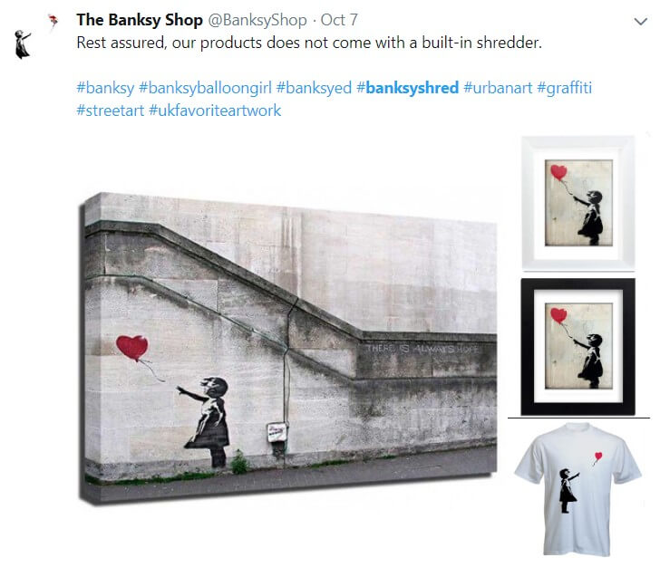View the large canvas wall print image
Screen dimensions: 660x577
(288, 349)
